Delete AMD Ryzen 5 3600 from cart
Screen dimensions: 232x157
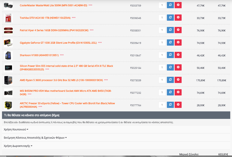178,80
